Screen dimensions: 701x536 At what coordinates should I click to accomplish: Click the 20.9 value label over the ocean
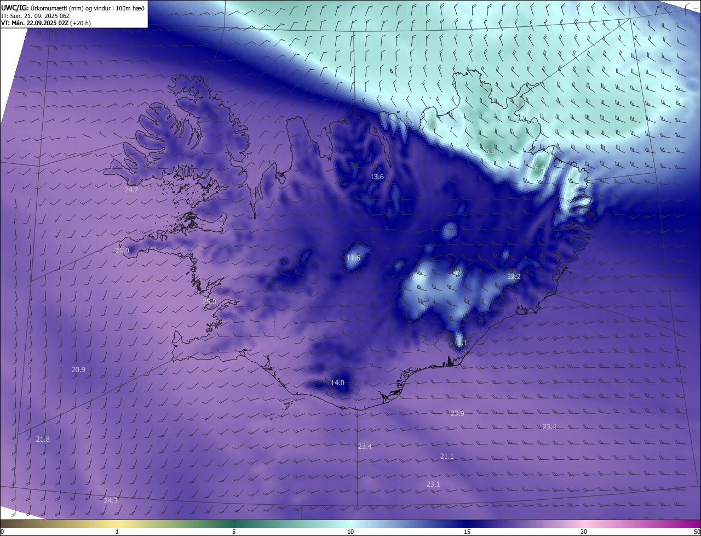78,369
